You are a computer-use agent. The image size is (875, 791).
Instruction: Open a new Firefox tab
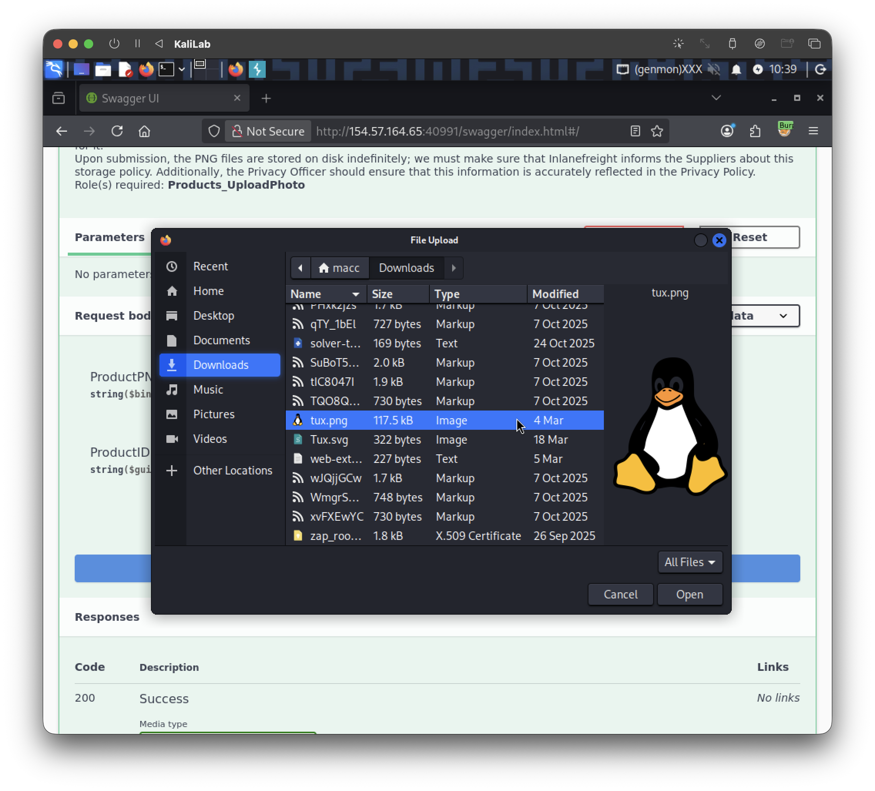(x=266, y=99)
